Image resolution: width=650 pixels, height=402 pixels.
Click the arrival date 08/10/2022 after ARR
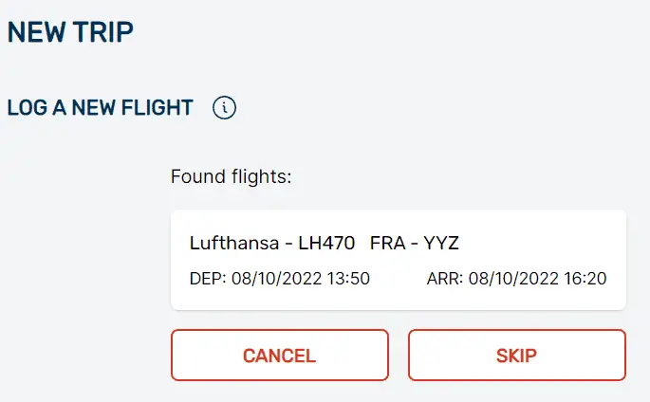[515, 279]
